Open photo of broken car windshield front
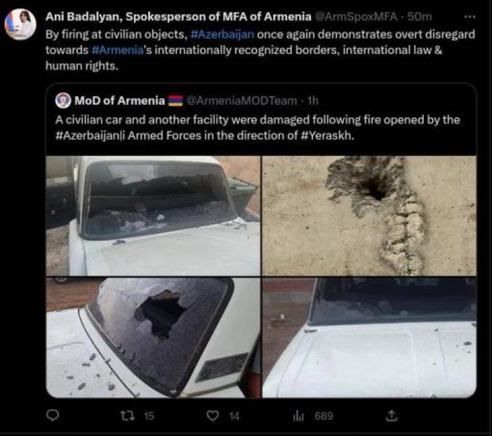This screenshot has width=492, height=436. [x=153, y=216]
